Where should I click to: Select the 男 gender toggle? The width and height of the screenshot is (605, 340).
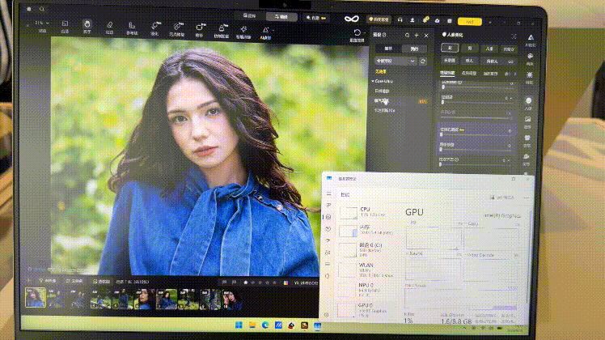pos(470,49)
